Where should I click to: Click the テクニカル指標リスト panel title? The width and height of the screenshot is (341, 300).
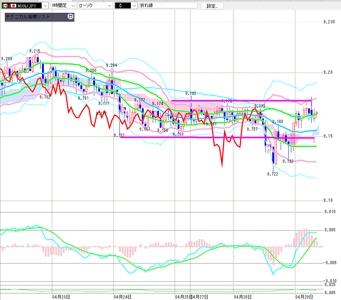(28, 17)
